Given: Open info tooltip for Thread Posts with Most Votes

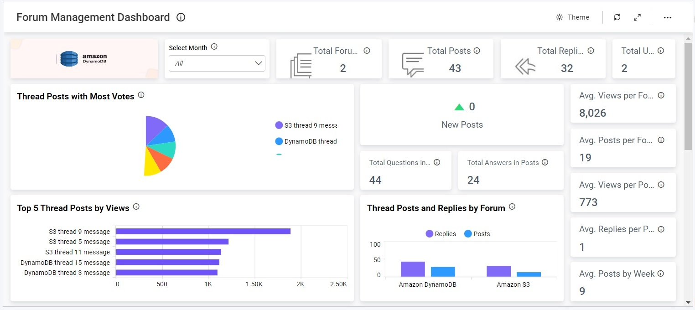Looking at the screenshot, I should 141,95.
